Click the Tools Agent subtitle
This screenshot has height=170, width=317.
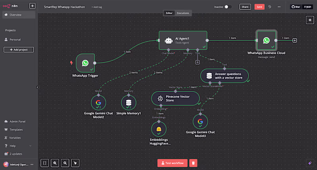[x=182, y=43]
